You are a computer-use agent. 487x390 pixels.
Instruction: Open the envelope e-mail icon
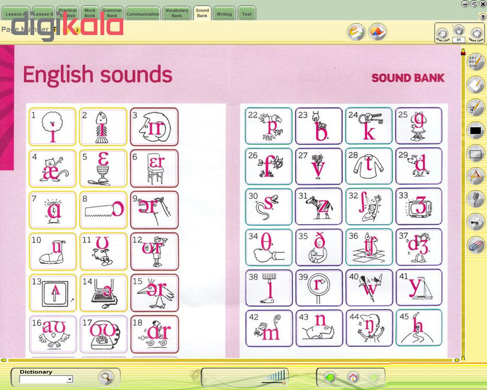point(356,32)
